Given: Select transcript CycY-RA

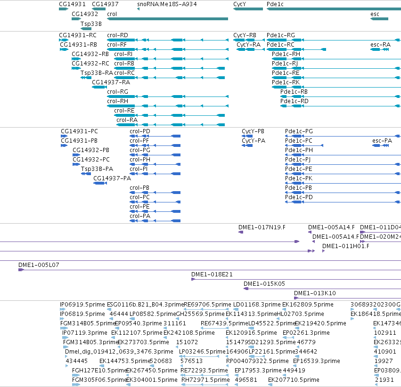Looking at the screenshot, I should click(x=250, y=49).
